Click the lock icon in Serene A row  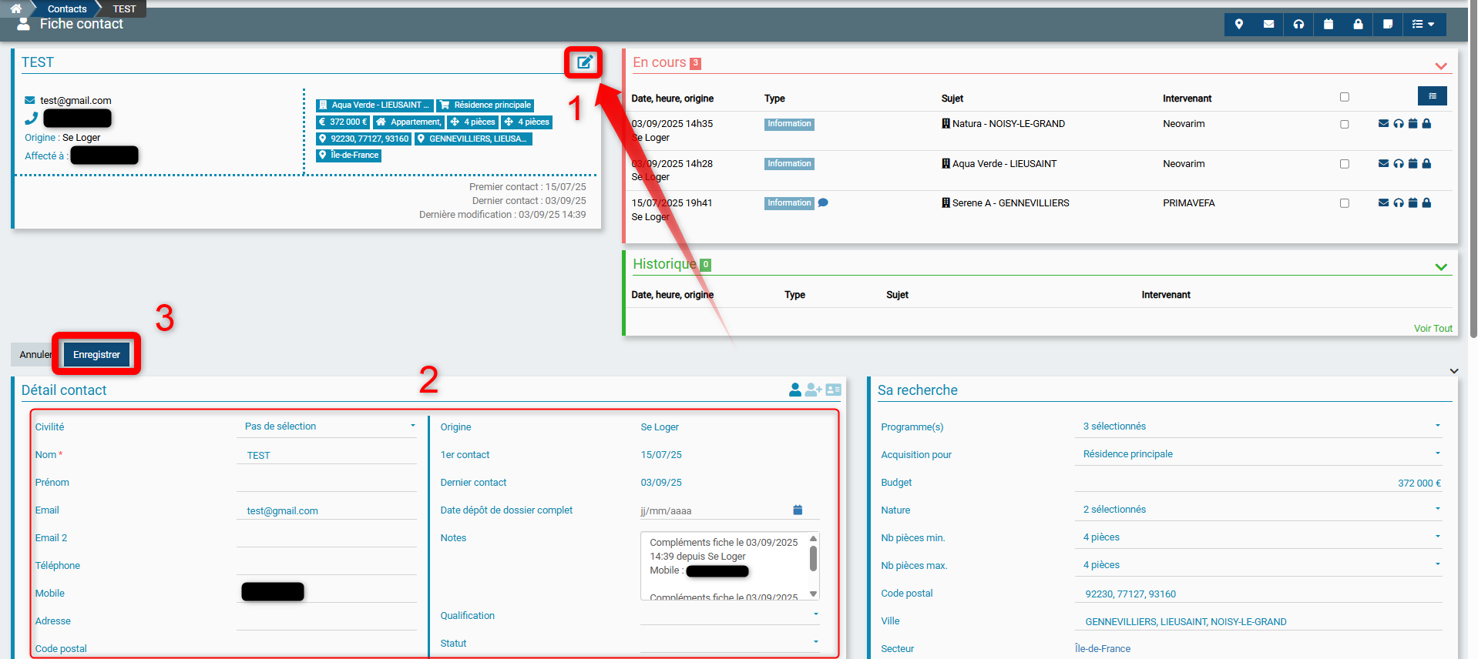(x=1426, y=203)
